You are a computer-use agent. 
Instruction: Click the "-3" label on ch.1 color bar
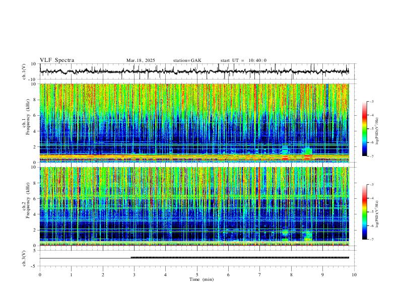(371, 101)
